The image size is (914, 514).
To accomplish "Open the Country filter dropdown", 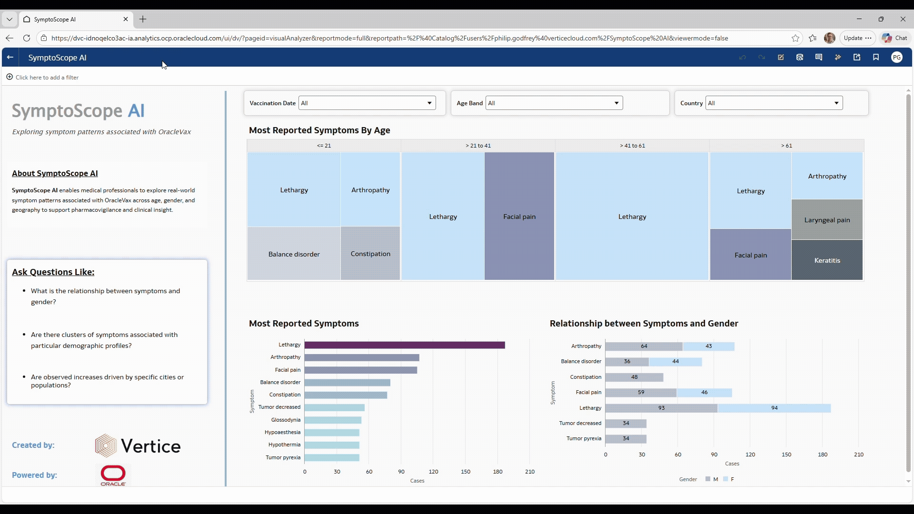I will pos(836,103).
